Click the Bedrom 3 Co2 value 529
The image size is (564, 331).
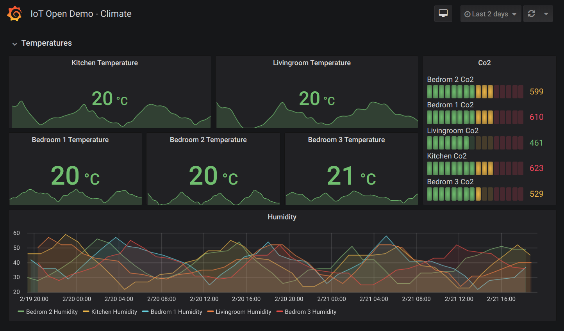point(536,194)
